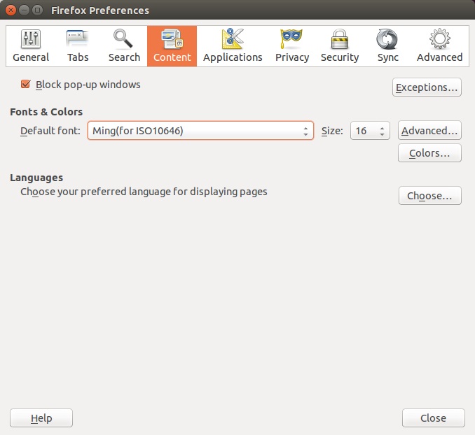The image size is (475, 435).
Task: Open pop-up Exceptions dialog
Action: (427, 87)
